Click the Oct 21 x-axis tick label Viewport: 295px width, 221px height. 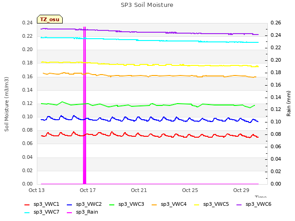click(x=139, y=190)
